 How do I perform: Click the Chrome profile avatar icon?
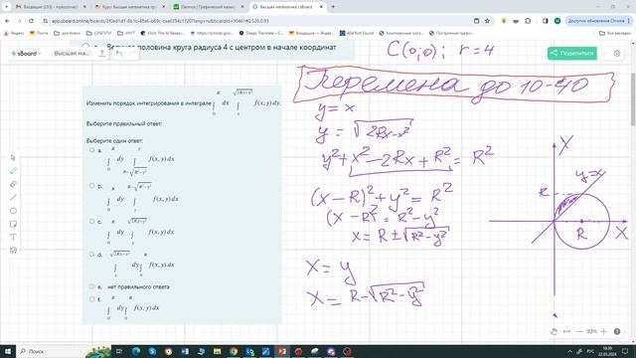coord(557,21)
